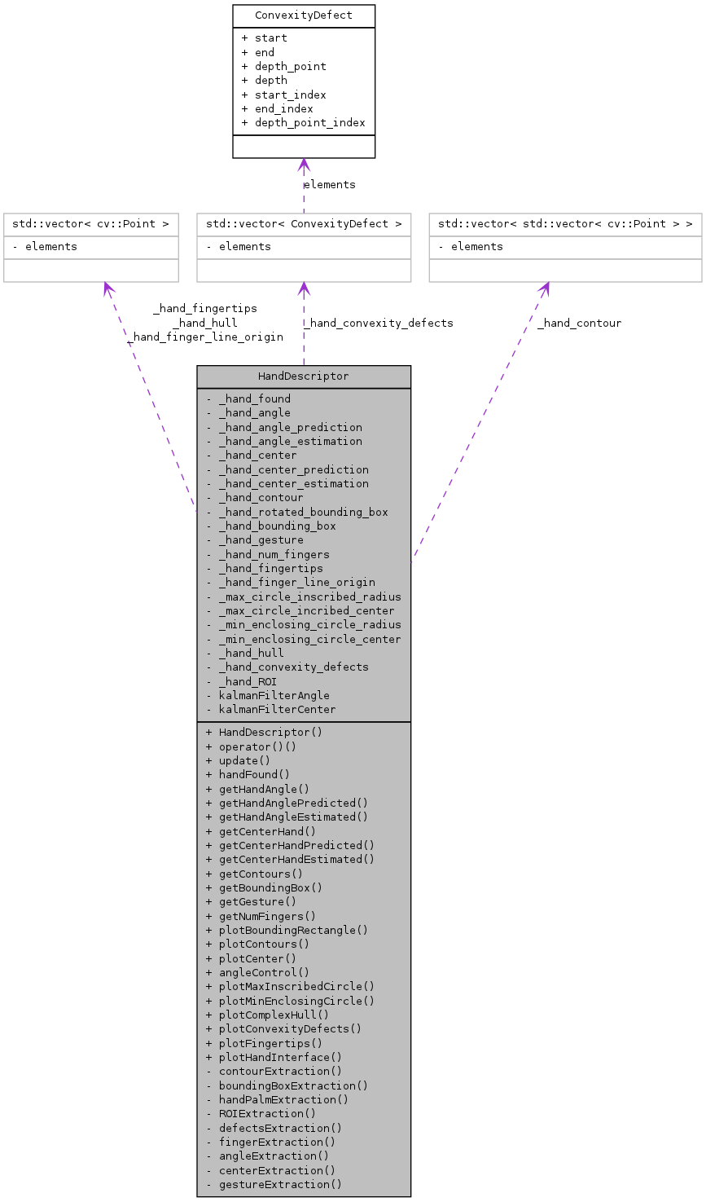Select '- _hand_angle_prediction' attribute
Screen dimensions: 706x1202
tap(284, 427)
